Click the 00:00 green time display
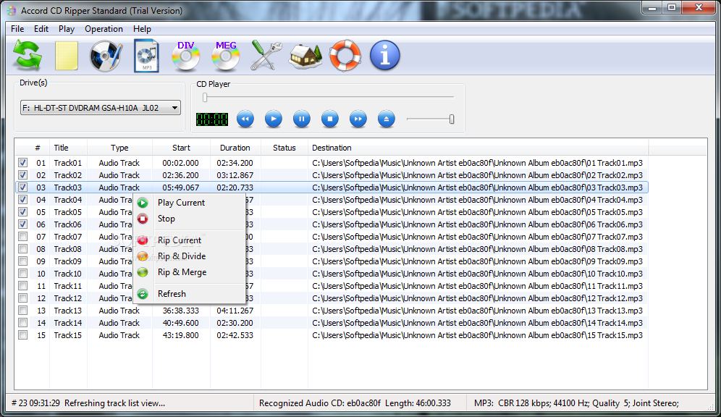The height and width of the screenshot is (417, 721). [212, 119]
